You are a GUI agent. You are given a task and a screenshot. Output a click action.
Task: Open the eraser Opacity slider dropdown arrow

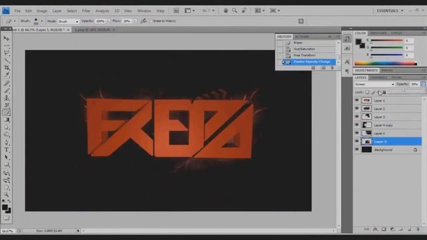[x=108, y=21]
